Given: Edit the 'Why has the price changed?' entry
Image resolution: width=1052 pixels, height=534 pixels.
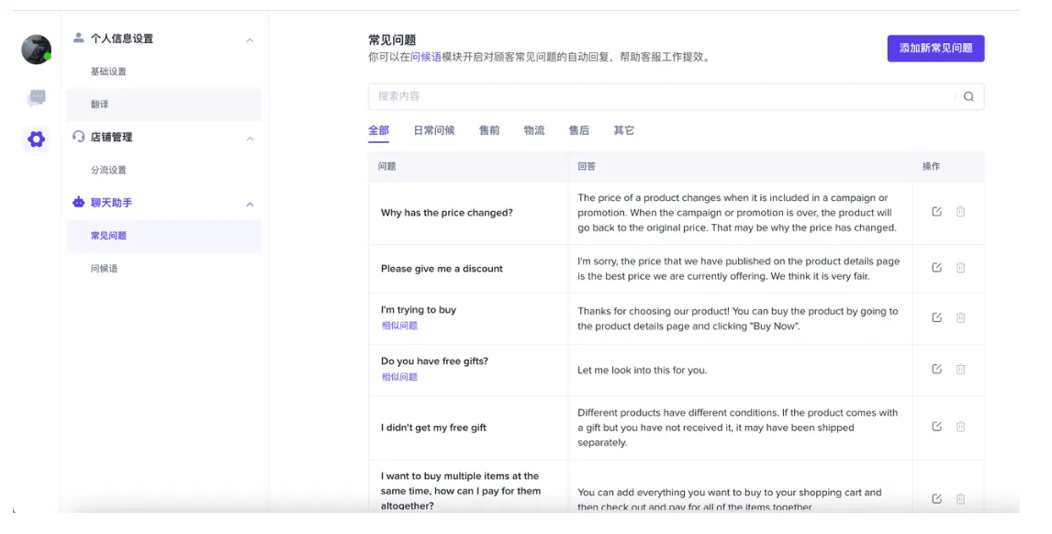Looking at the screenshot, I should point(936,211).
